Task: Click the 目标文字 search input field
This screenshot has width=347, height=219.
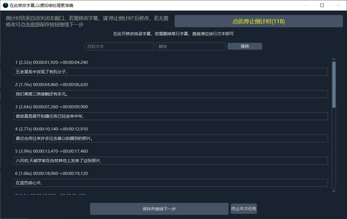Action: 119,47
